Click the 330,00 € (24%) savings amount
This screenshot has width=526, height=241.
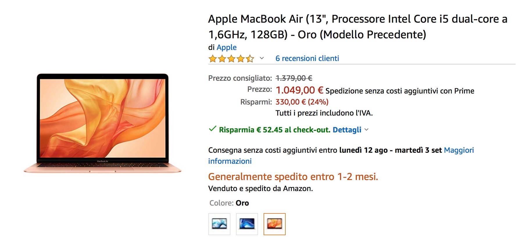click(x=302, y=102)
